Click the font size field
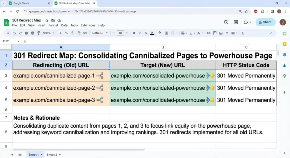This screenshot has width=290, height=158. [x=120, y=33]
